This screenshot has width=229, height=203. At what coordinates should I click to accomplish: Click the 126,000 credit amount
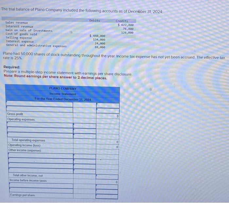coord(127,33)
